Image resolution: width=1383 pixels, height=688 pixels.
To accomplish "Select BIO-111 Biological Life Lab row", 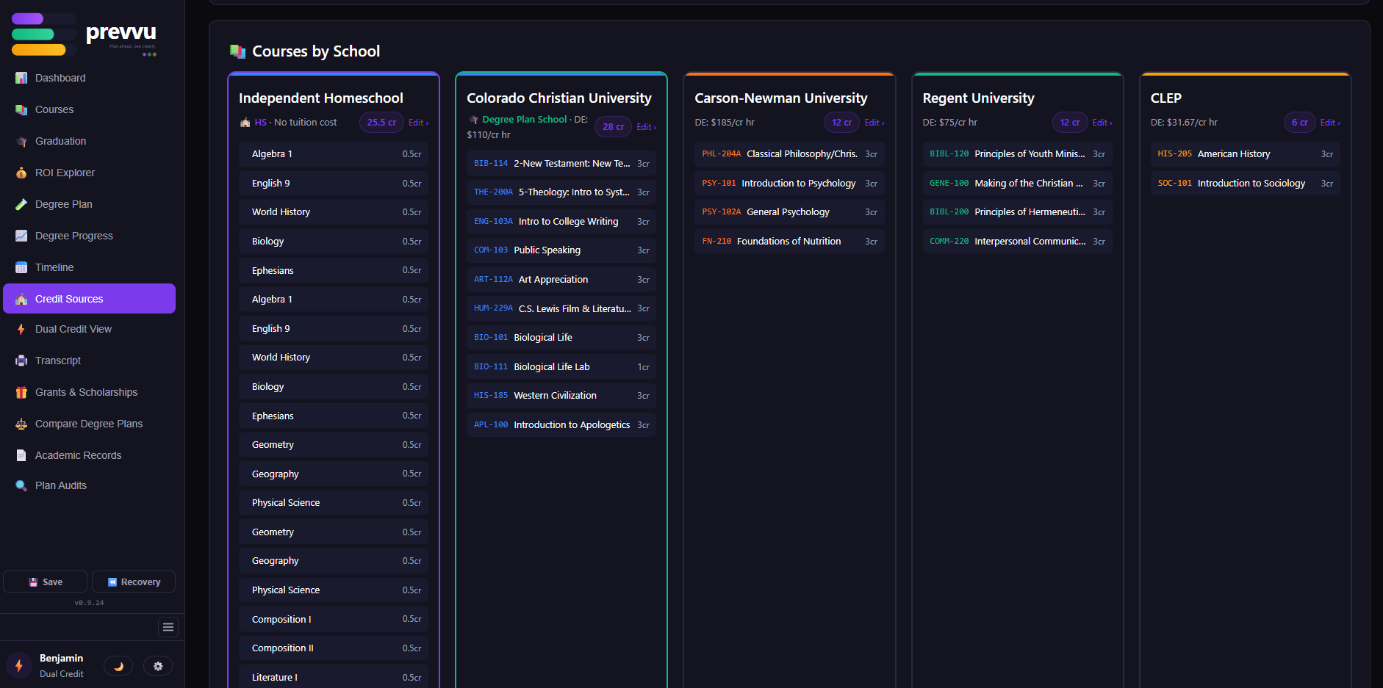I will (x=561, y=367).
